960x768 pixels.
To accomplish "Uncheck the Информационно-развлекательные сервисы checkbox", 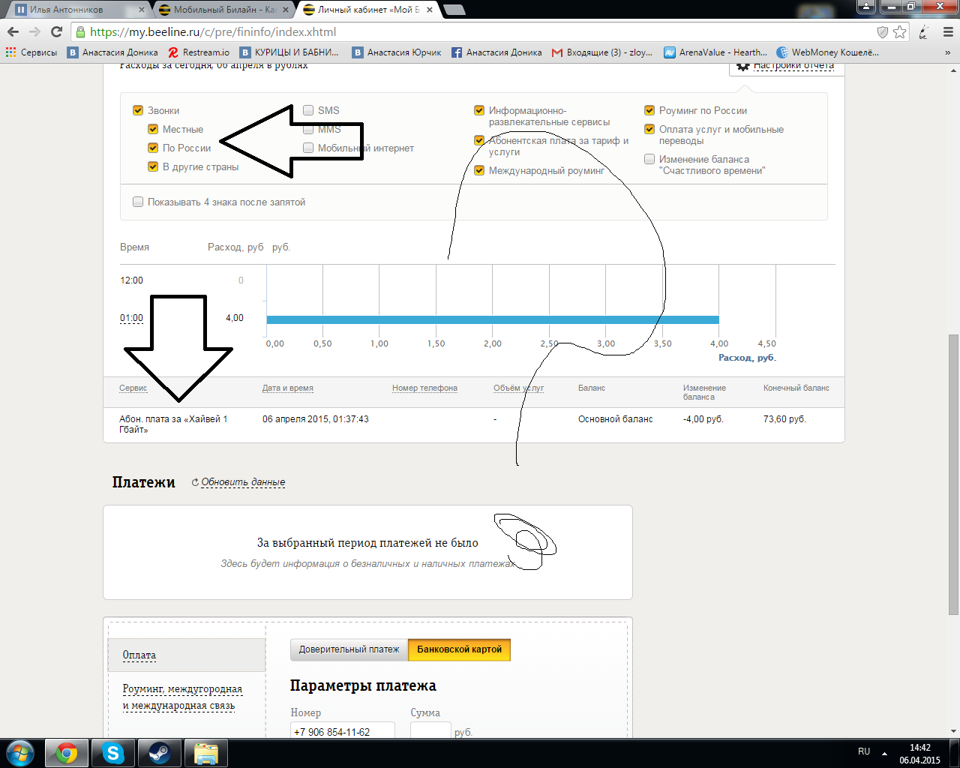I will click(479, 110).
